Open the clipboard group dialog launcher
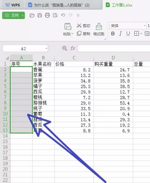150x183 pixels. (105, 39)
